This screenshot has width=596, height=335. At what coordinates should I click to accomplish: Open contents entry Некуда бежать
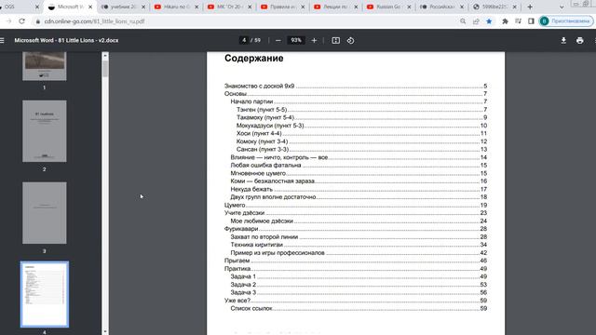pos(359,189)
